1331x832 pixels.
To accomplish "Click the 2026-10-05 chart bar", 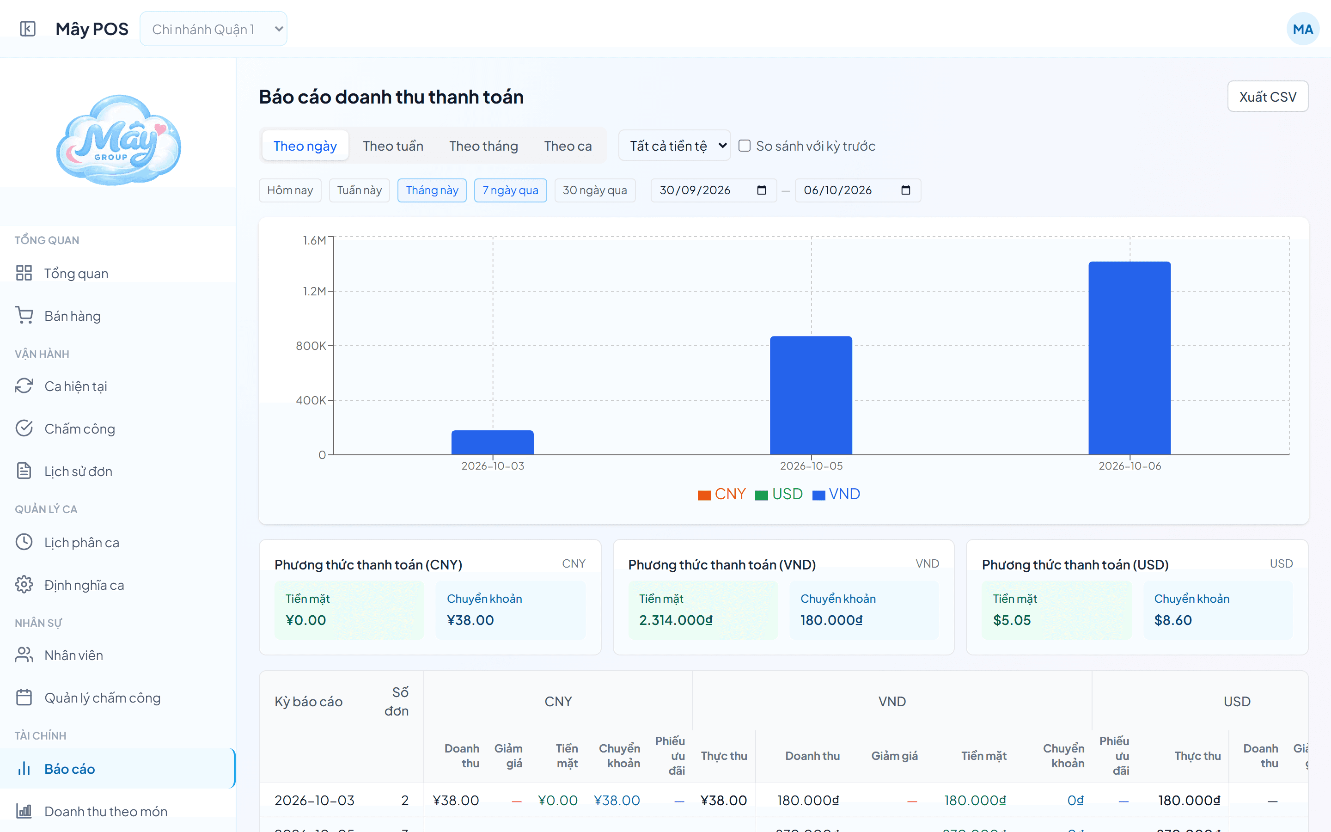I will click(811, 396).
